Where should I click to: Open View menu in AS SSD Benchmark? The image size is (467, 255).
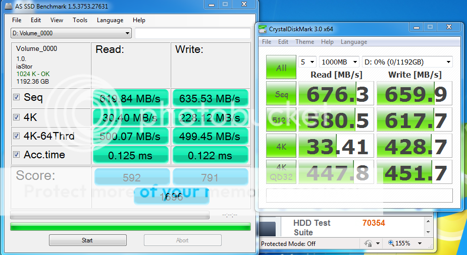coord(57,20)
